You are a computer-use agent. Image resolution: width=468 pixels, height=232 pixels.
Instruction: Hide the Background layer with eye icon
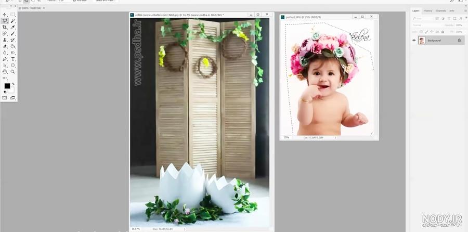[414, 40]
